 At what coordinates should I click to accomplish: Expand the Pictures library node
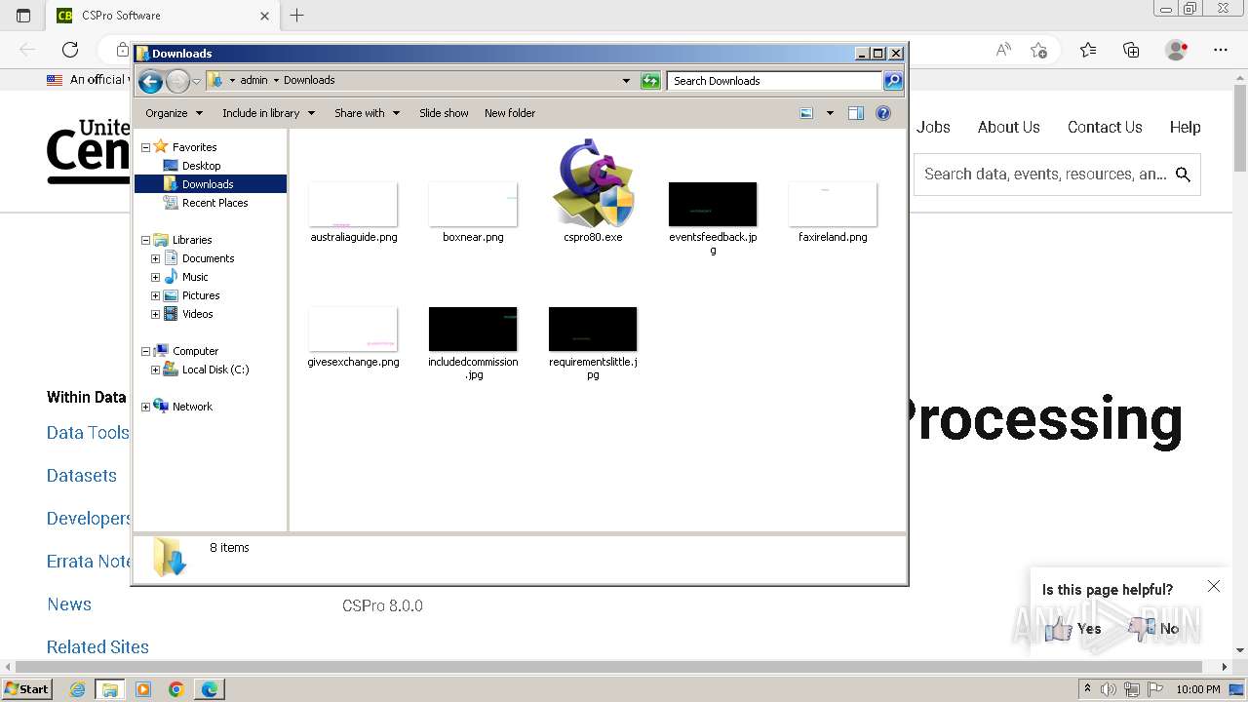click(x=155, y=295)
